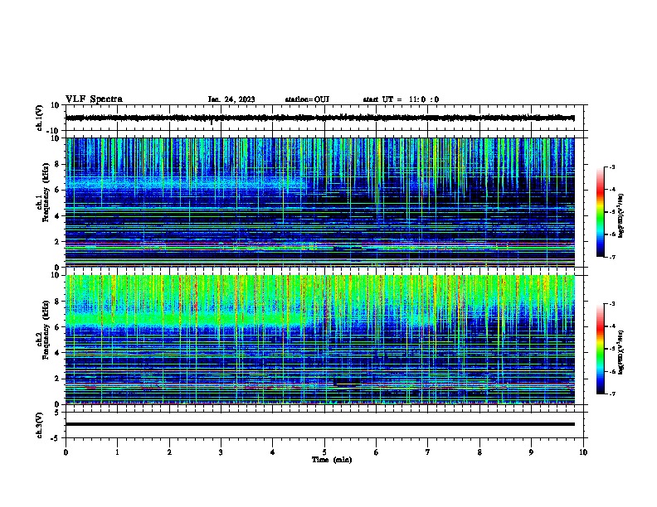Click the 'Time (min)' axis label

[x=332, y=460]
